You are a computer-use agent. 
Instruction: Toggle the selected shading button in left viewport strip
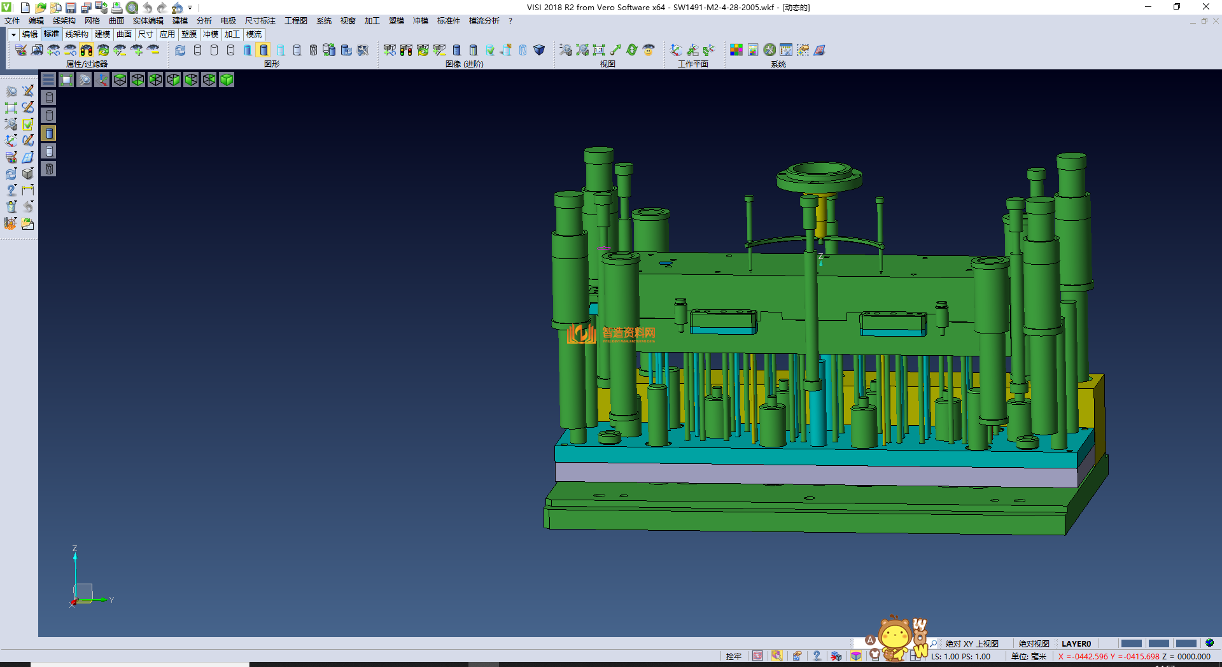[49, 133]
